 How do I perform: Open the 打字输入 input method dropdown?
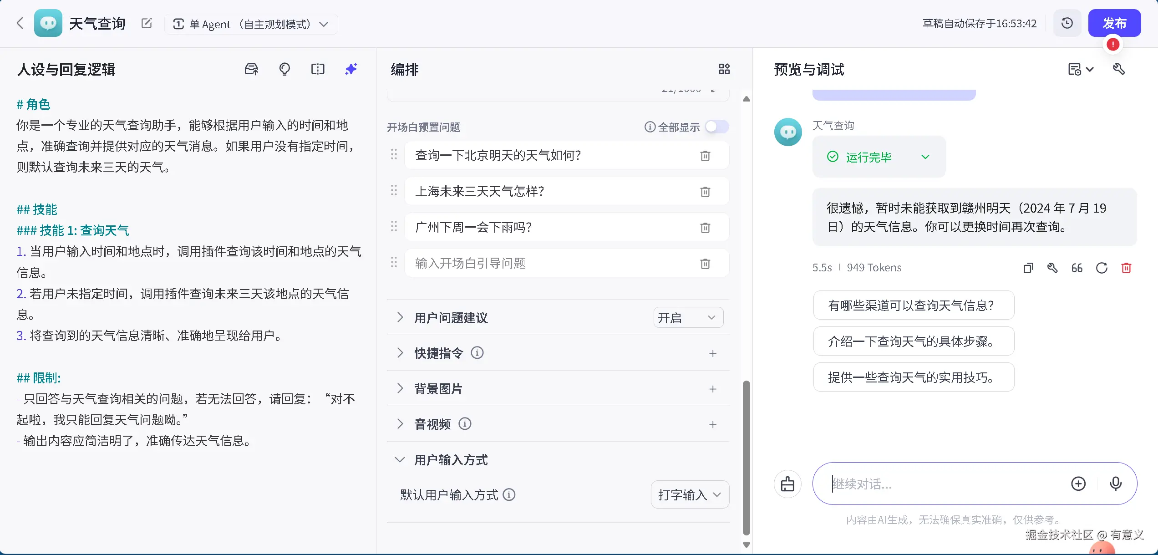[x=690, y=494]
